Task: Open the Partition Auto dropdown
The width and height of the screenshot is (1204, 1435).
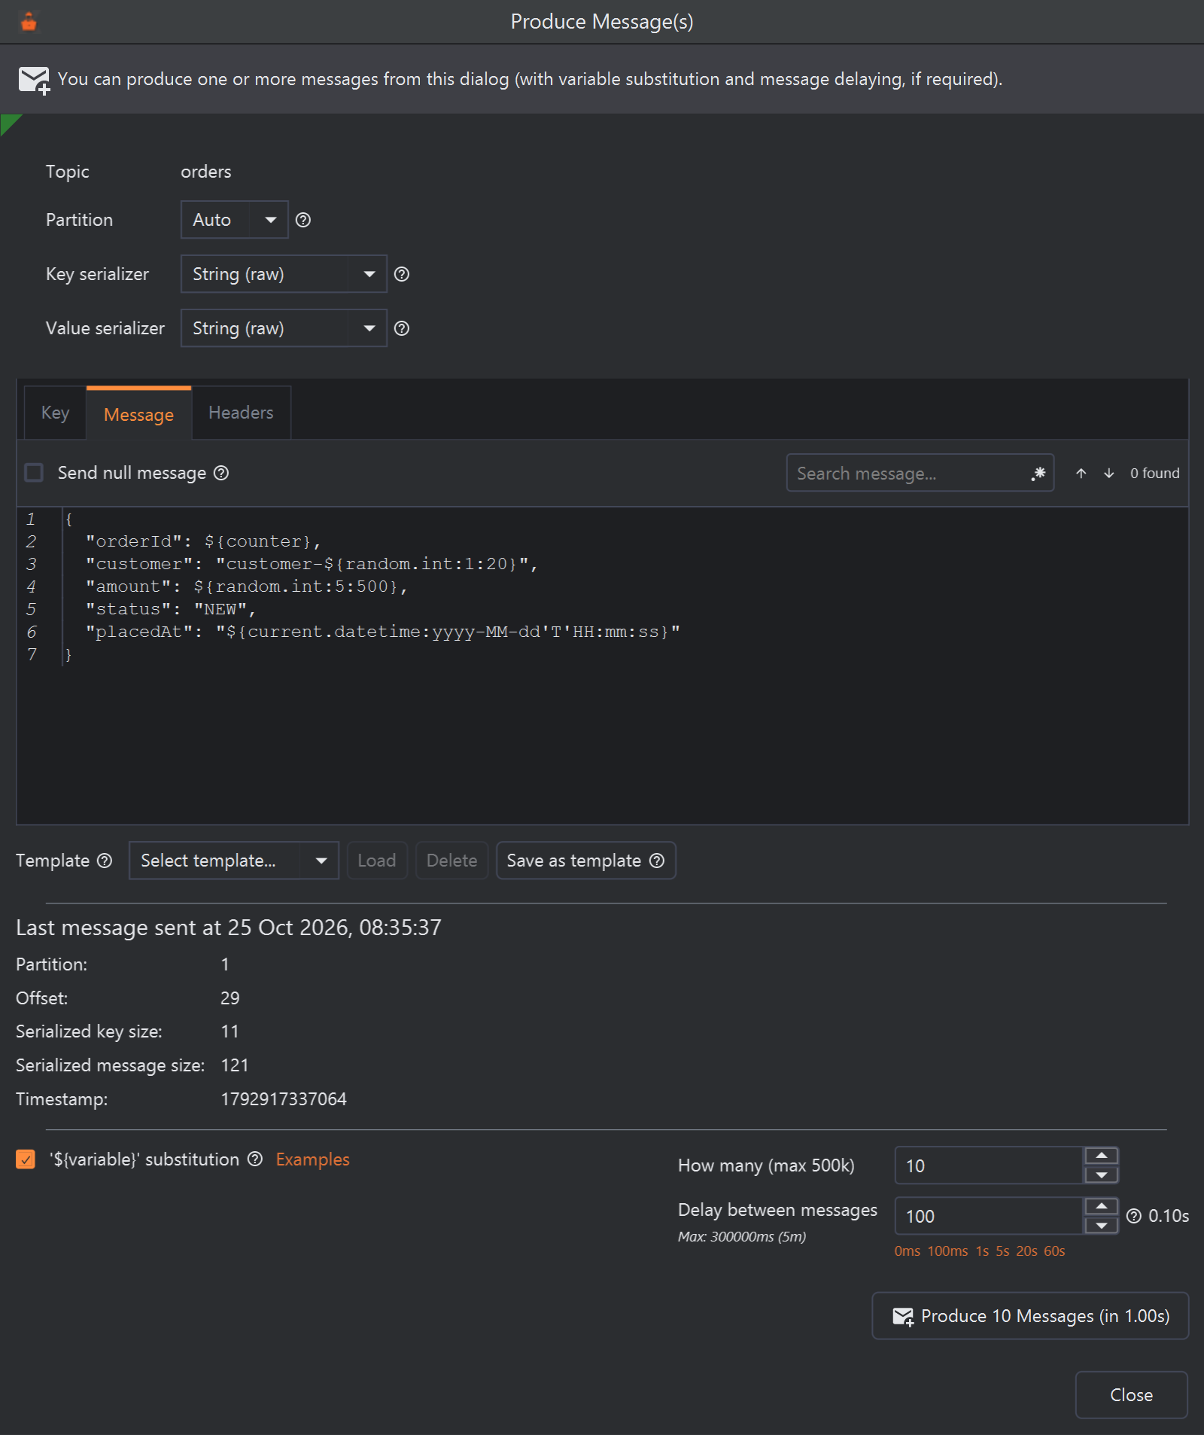Action: pyautogui.click(x=234, y=220)
